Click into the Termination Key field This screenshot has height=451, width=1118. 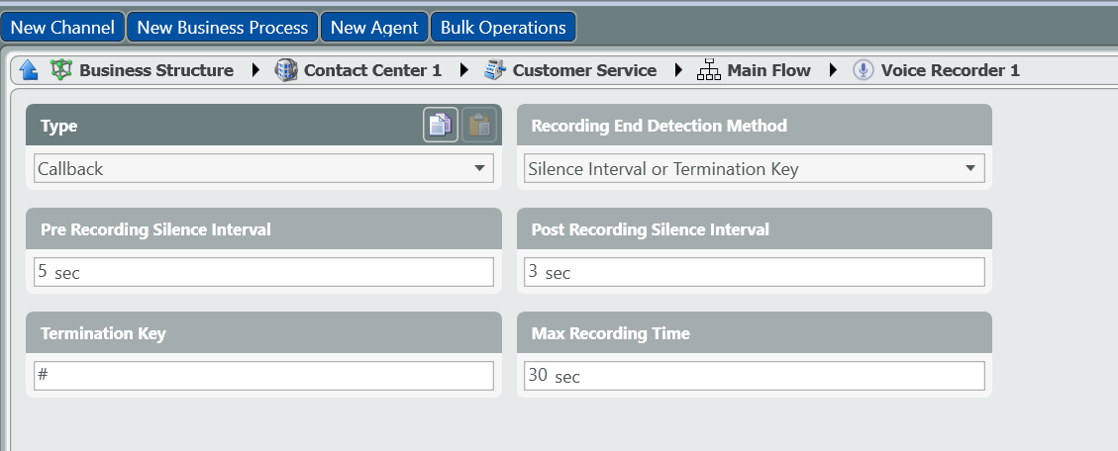pos(263,376)
